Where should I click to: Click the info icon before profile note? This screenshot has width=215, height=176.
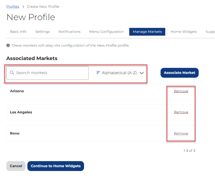coord(8,46)
